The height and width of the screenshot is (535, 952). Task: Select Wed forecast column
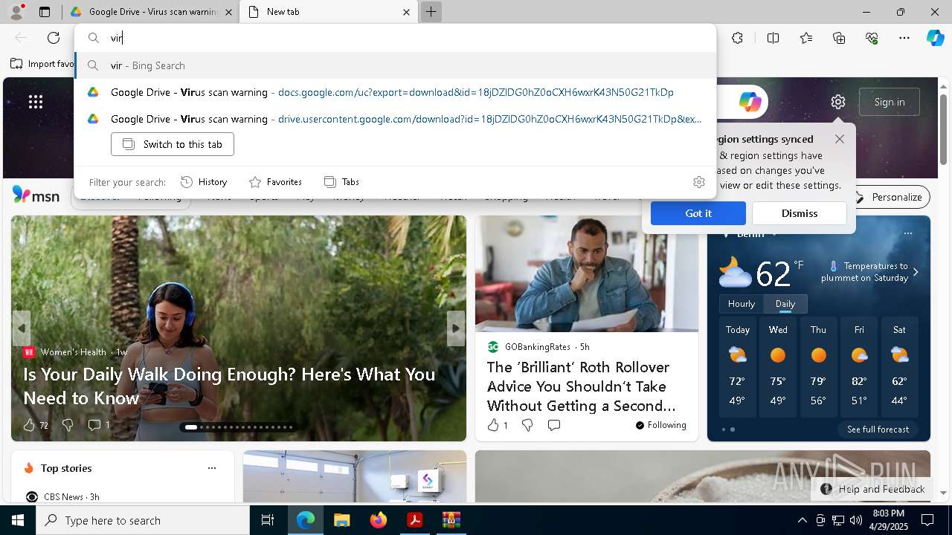coord(778,368)
